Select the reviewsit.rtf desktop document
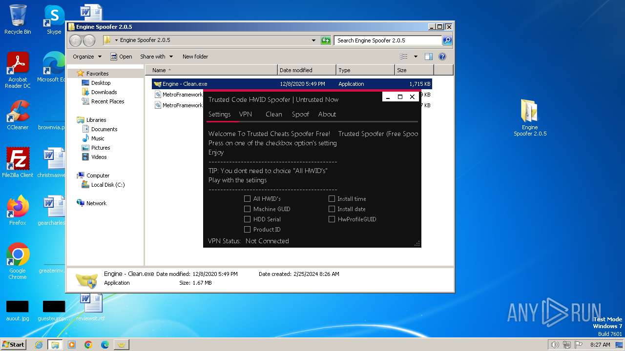This screenshot has height=351, width=625. (x=91, y=307)
